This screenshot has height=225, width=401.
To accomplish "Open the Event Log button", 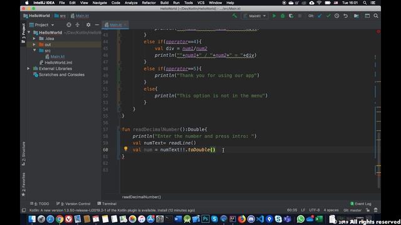I will tap(361, 204).
